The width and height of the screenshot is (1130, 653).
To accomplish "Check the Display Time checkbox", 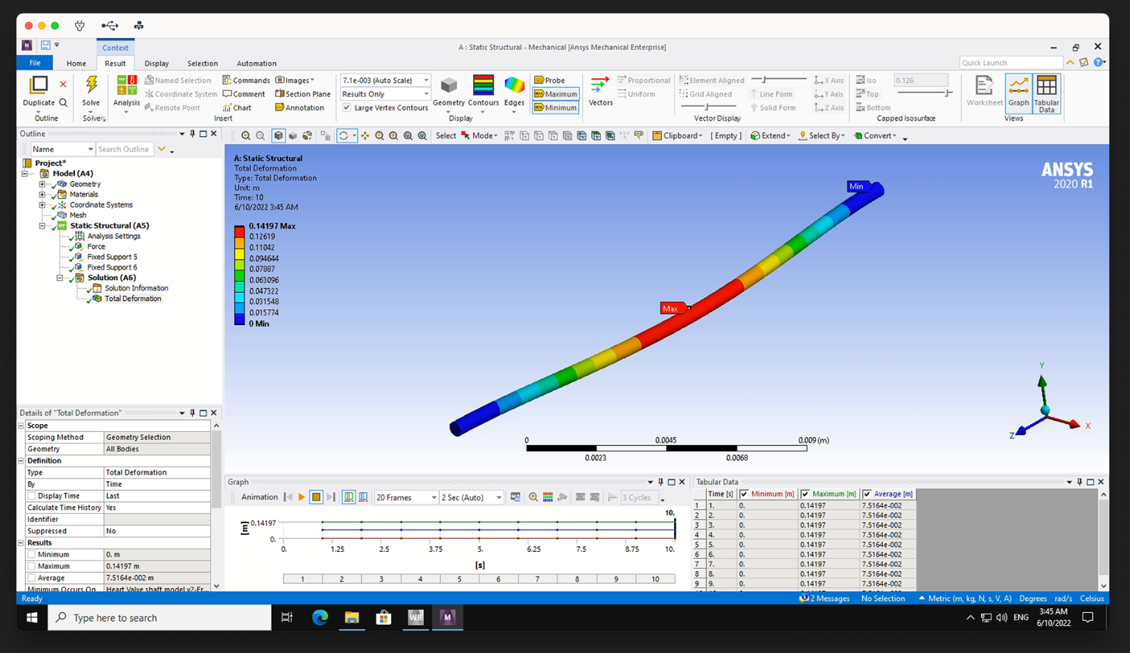I will click(31, 495).
